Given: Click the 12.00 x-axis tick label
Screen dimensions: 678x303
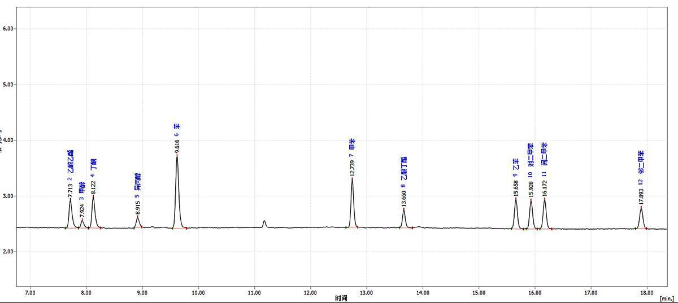Looking at the screenshot, I should click(x=310, y=292).
